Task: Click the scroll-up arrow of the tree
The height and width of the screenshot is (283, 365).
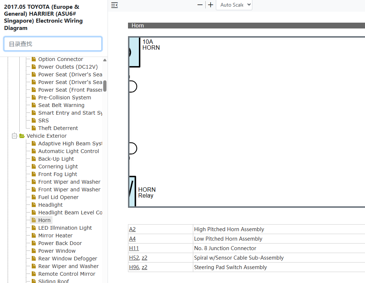Action: [x=105, y=60]
